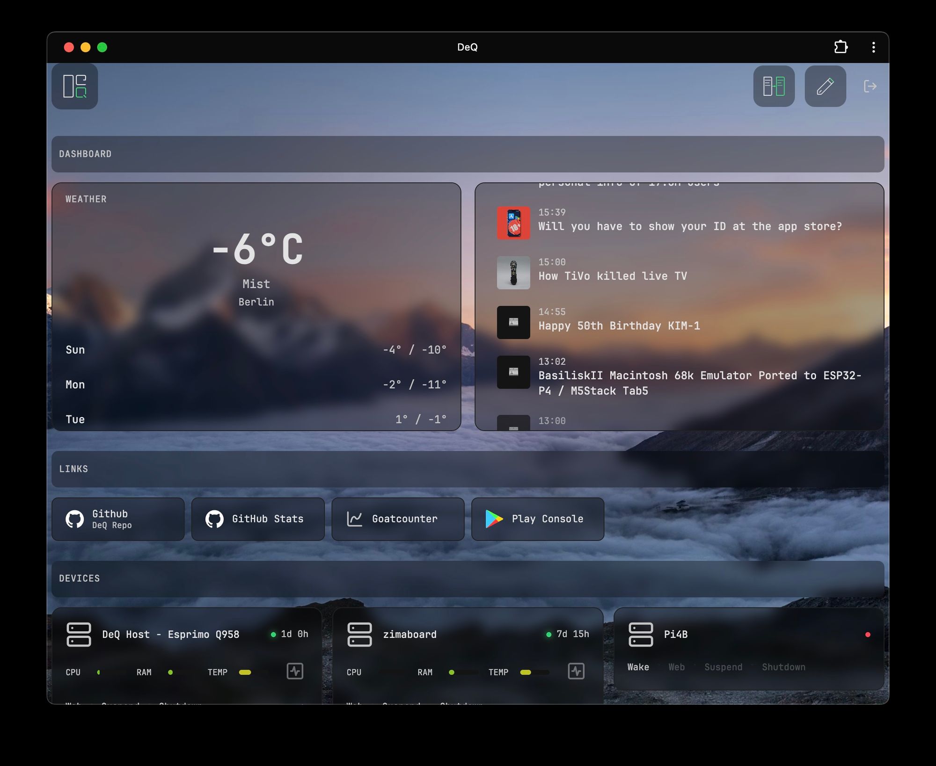Open the server transfer icon in the toolbar
This screenshot has height=766, width=936.
pos(774,87)
